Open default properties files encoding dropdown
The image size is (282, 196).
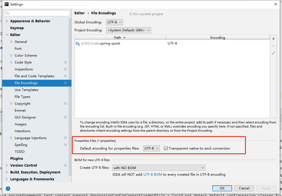151,148
